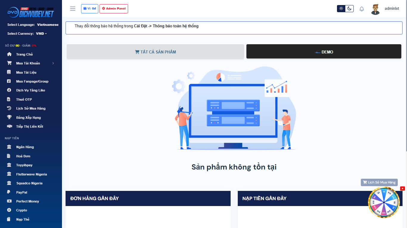Open the adminlxt account menu
This screenshot has width=407, height=228.
(392, 9)
